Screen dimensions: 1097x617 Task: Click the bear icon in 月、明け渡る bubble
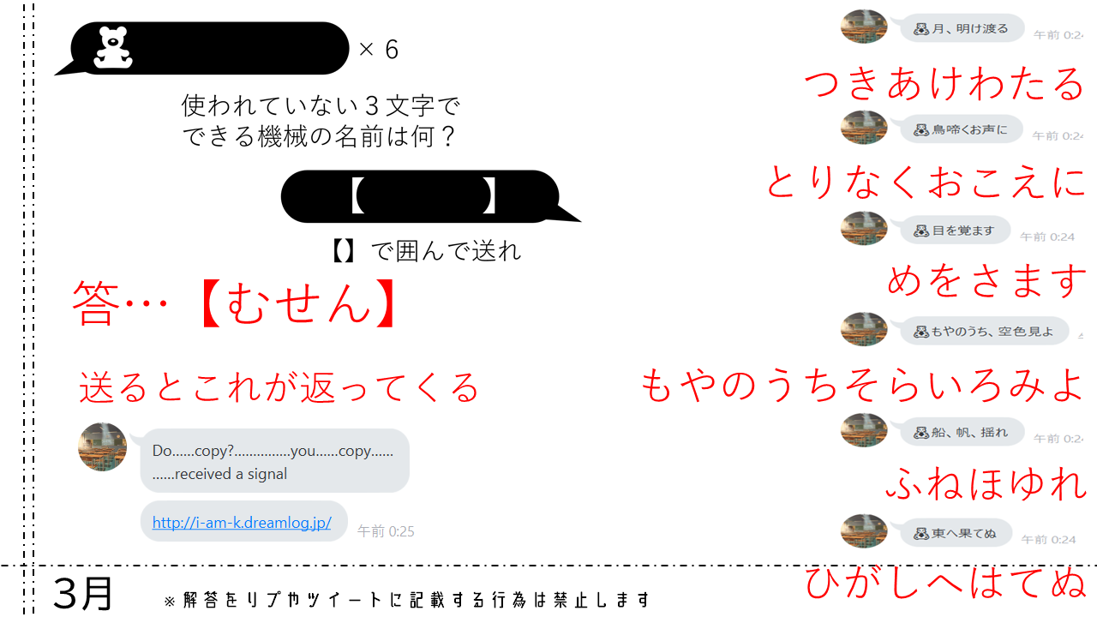(921, 29)
